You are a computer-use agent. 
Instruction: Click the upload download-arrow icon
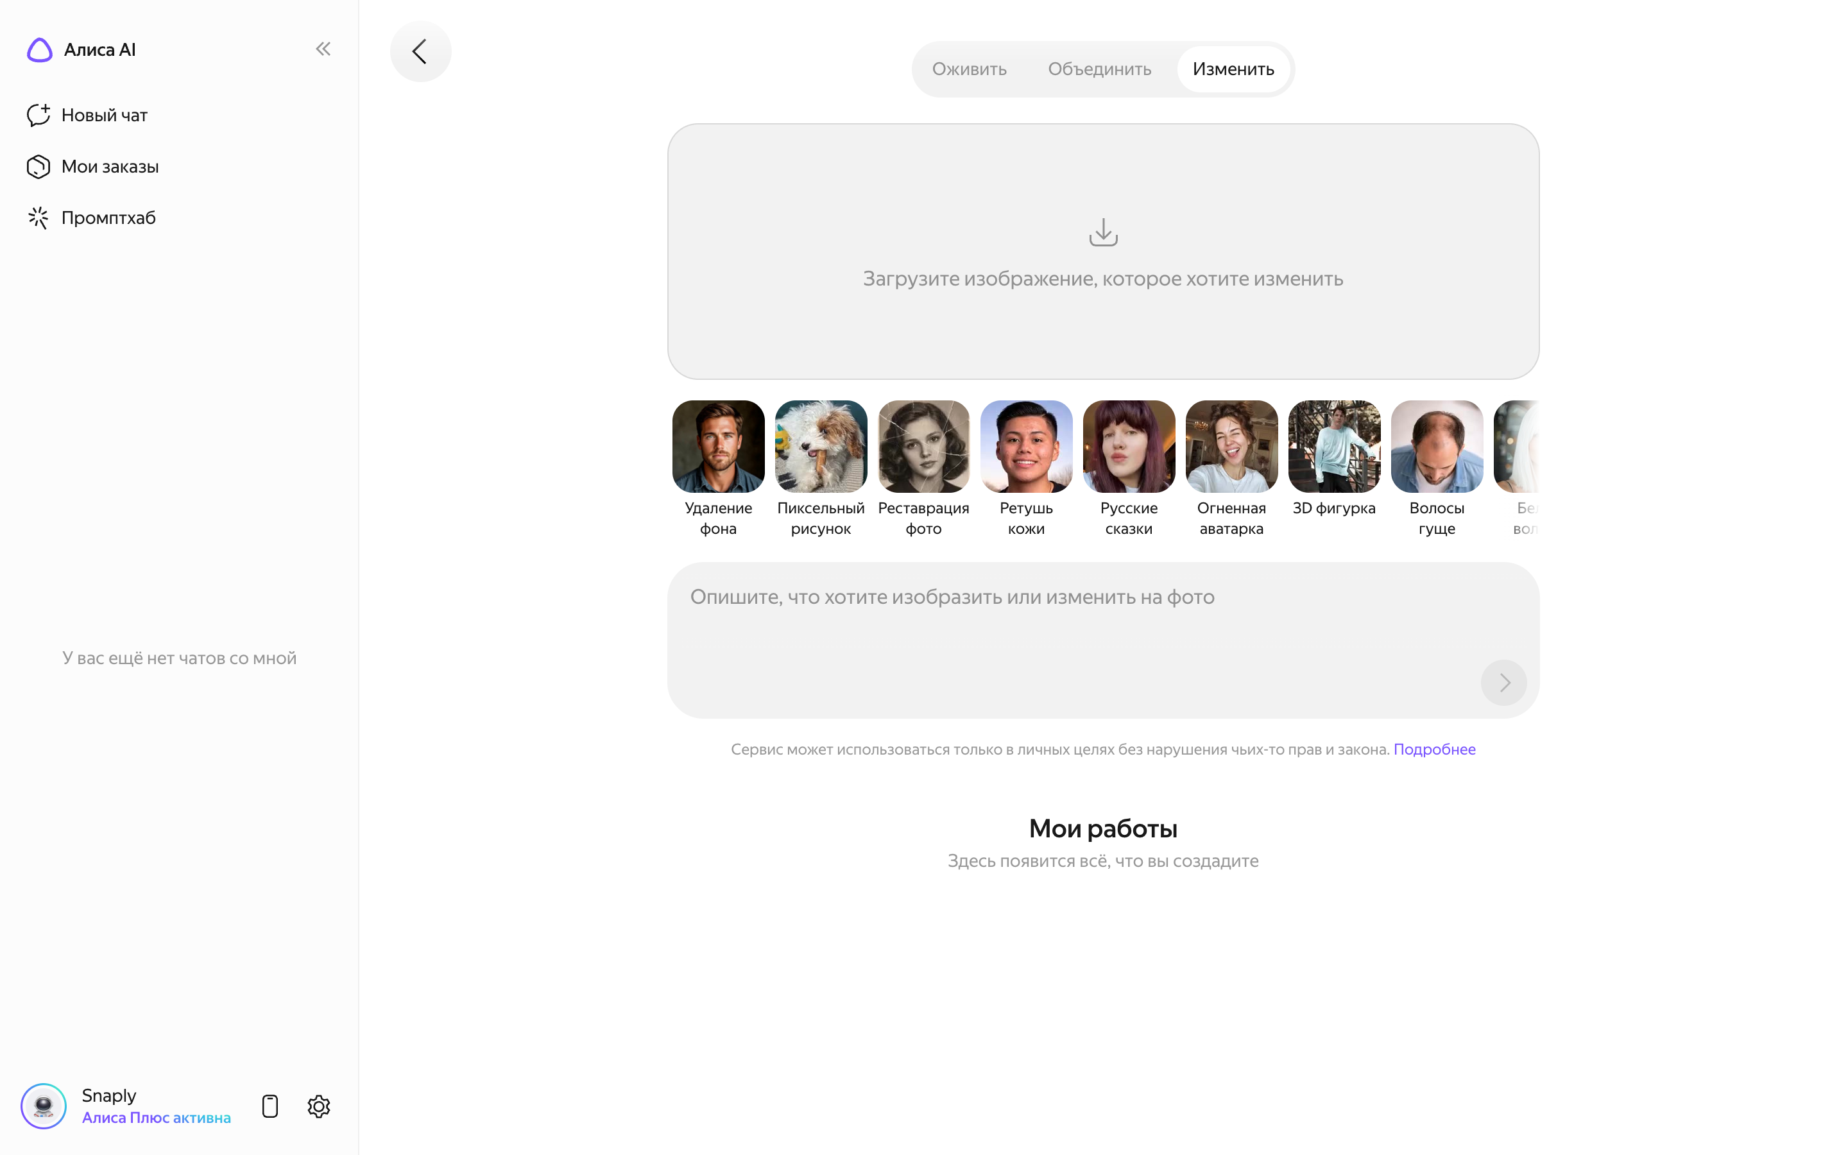1102,232
